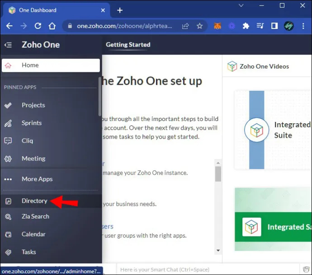The height and width of the screenshot is (275, 312).
Task: Open the purple gear extension
Action: coord(232,26)
